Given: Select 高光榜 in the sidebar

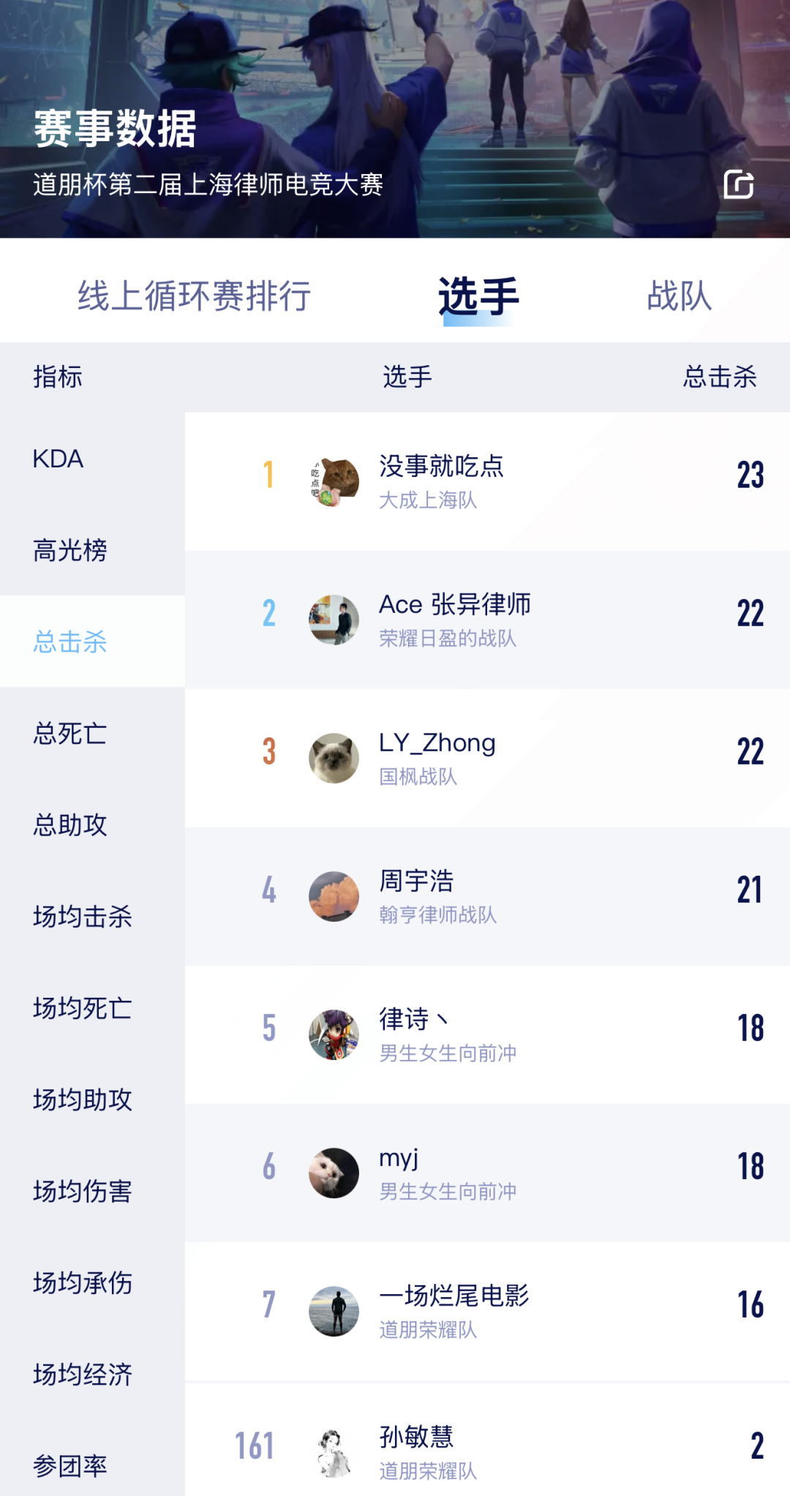Looking at the screenshot, I should (x=70, y=550).
